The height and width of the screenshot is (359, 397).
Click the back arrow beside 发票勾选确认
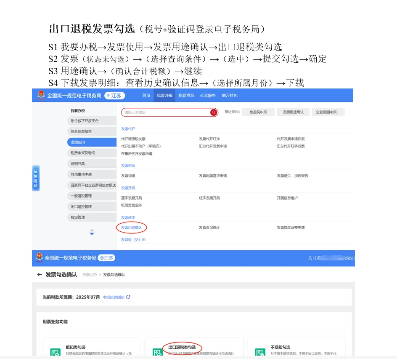(39, 274)
